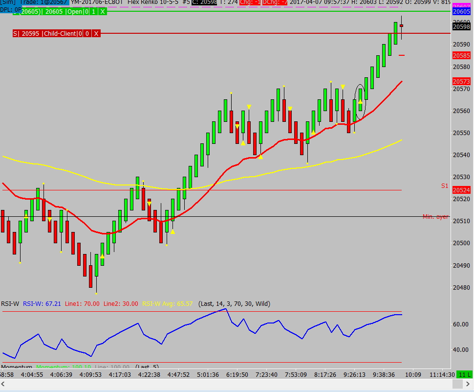Click the right arrow of the horizontal scrollbar
The width and height of the screenshot is (474, 392).
pyautogui.click(x=467, y=384)
